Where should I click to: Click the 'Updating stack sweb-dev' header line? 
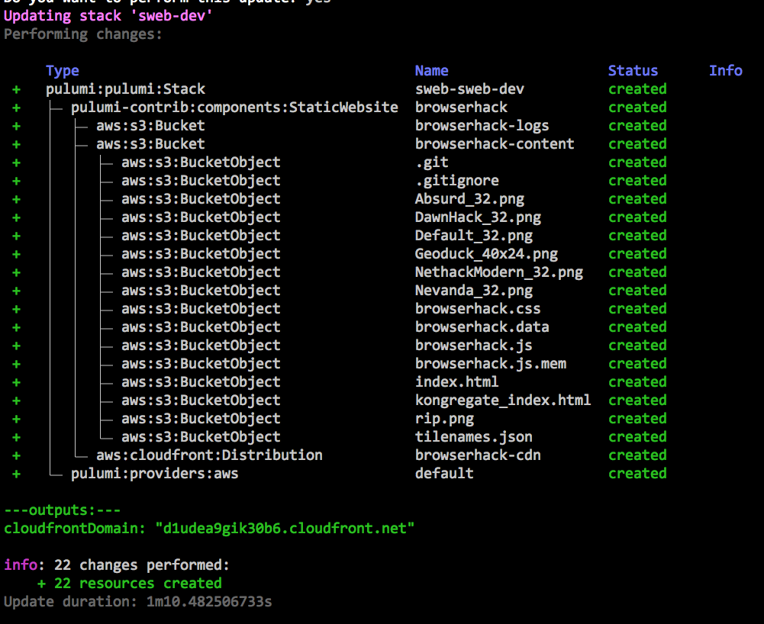[x=108, y=15]
